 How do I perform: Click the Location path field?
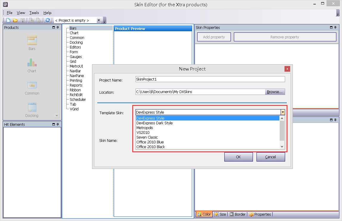(x=200, y=92)
